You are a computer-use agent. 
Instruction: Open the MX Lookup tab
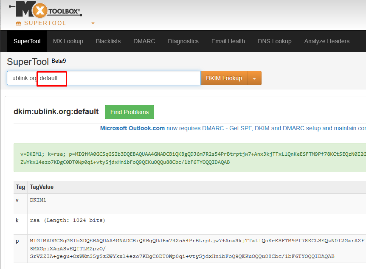click(x=68, y=41)
